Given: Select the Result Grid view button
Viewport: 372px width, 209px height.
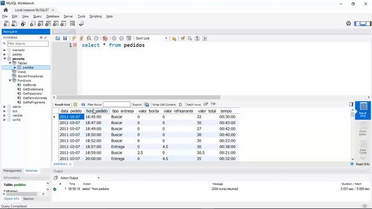Looking at the screenshot, I should 363,110.
